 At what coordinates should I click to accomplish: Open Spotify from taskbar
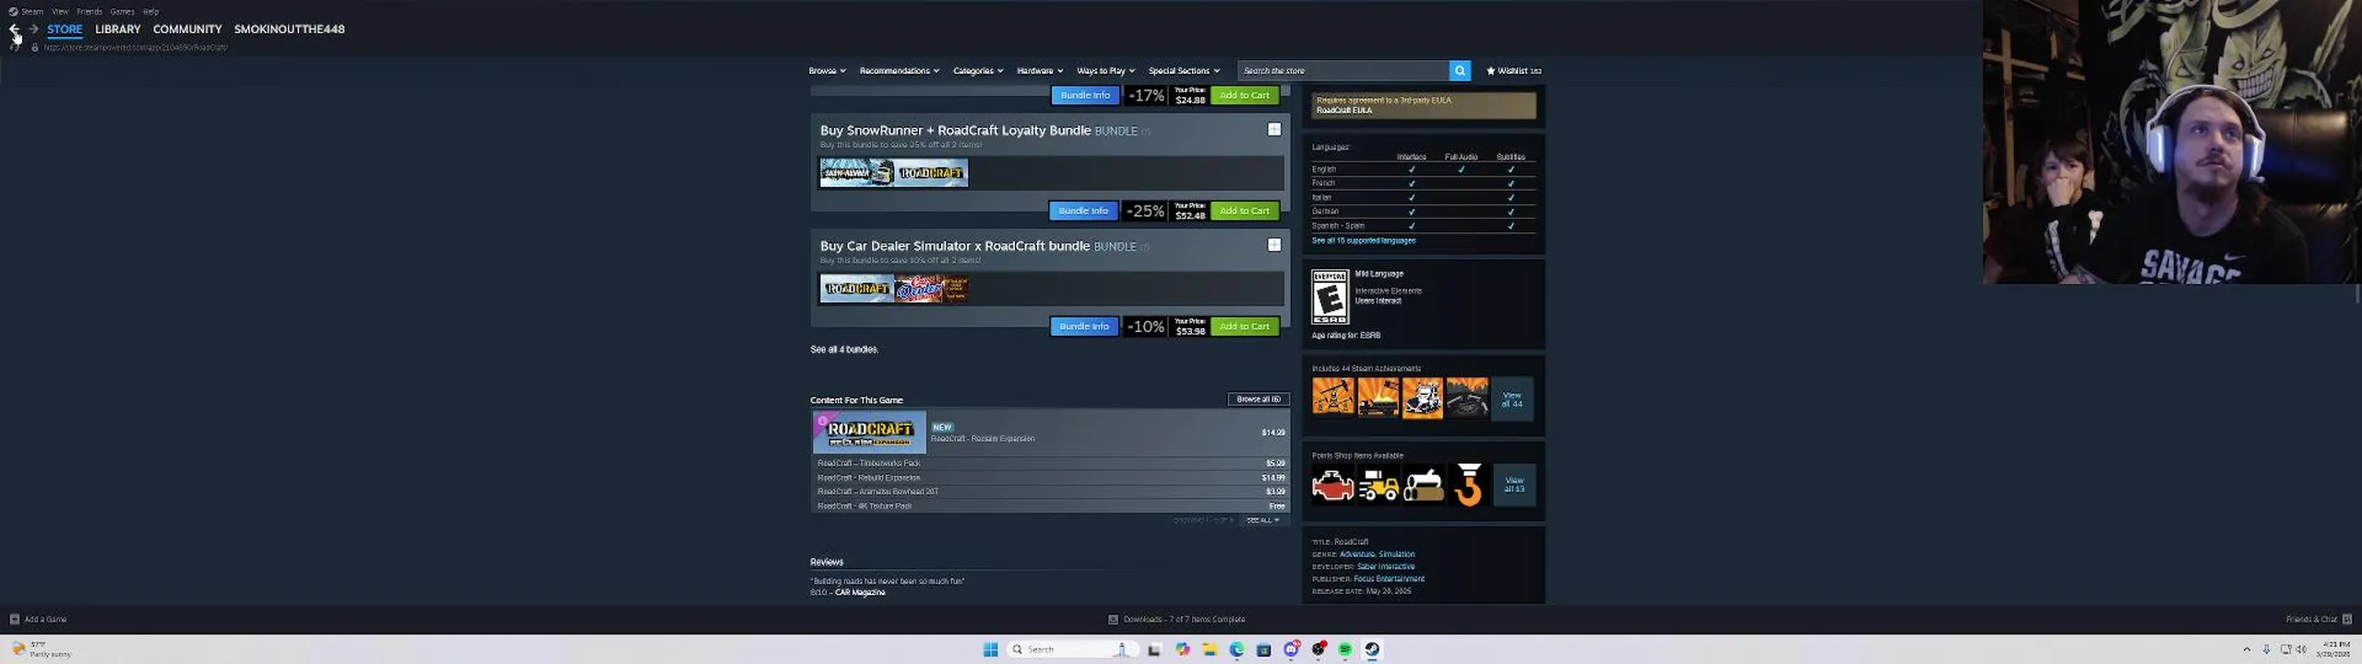point(1345,649)
